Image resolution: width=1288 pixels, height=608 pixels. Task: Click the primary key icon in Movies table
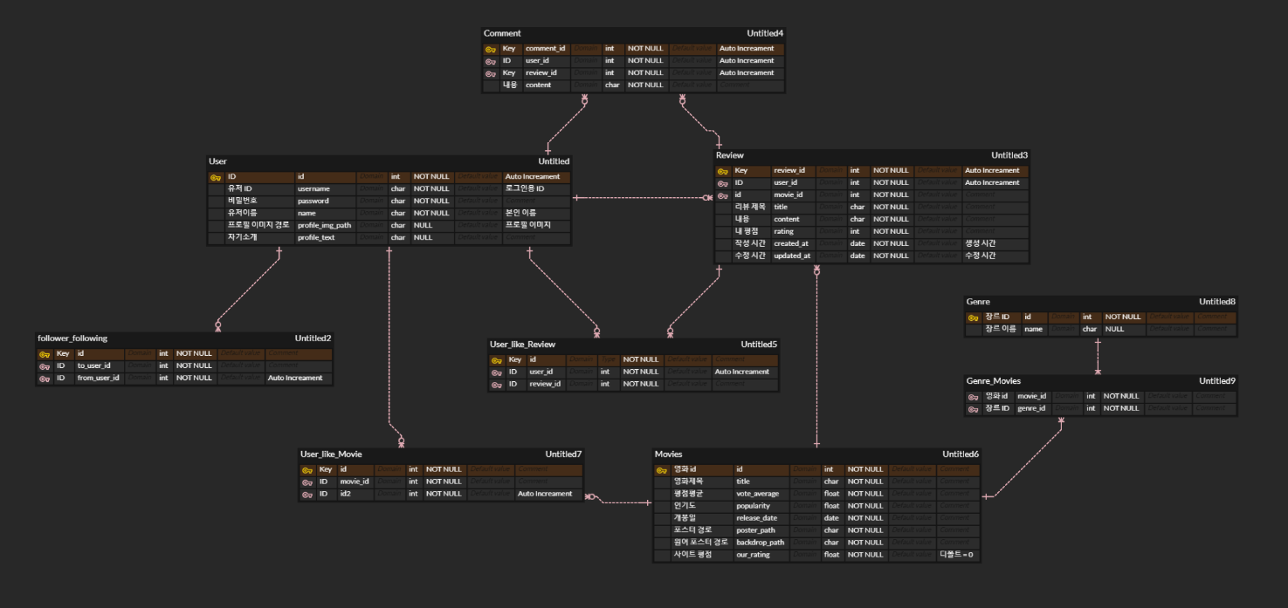(x=661, y=470)
